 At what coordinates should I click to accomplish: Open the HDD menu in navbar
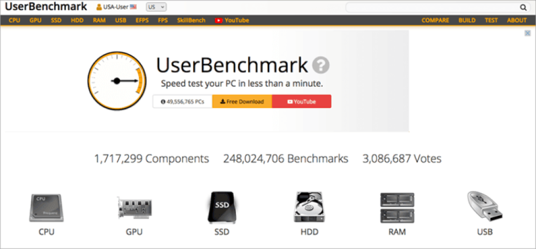(77, 20)
